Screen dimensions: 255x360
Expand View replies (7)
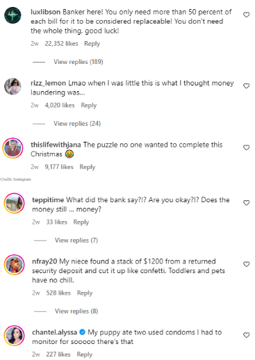click(x=76, y=240)
